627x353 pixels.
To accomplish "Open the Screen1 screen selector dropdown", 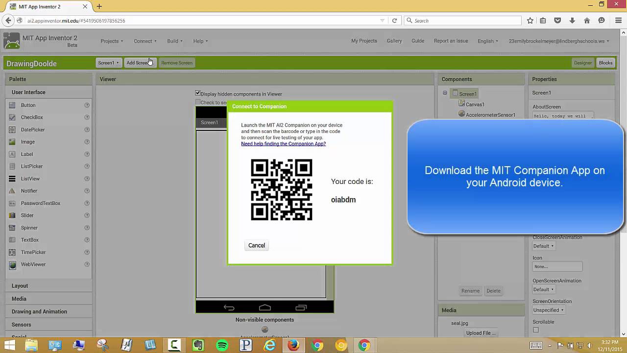I will 108,63.
